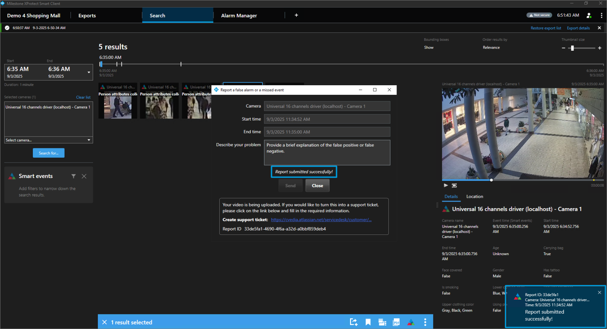Click the Smart events filter funnel icon
607x329 pixels.
point(74,176)
